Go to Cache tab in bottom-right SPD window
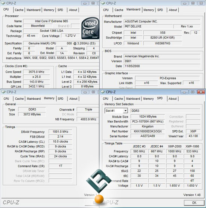Image resolution: width=206 pixels, height=208 pixels. (x=119, y=99)
